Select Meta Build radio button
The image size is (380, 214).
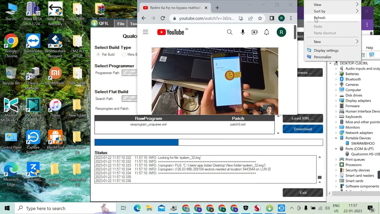coord(124,54)
